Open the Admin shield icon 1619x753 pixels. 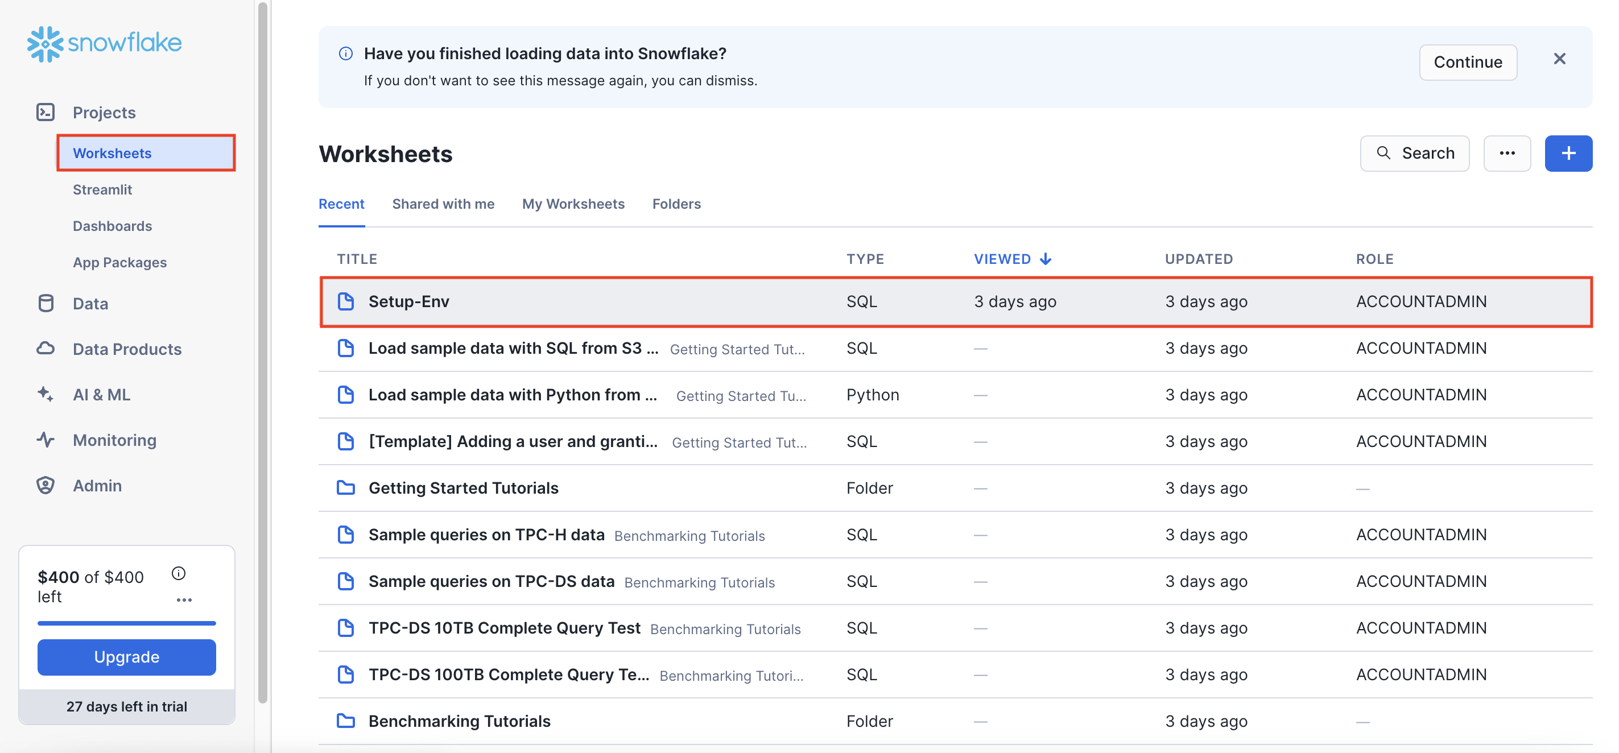[46, 485]
